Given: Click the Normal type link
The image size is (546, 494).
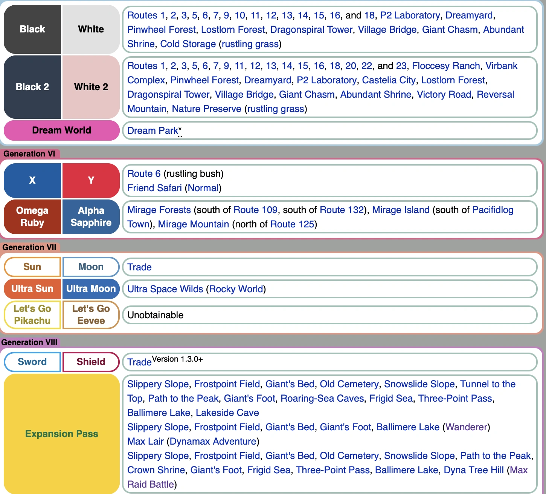Looking at the screenshot, I should pyautogui.click(x=203, y=188).
